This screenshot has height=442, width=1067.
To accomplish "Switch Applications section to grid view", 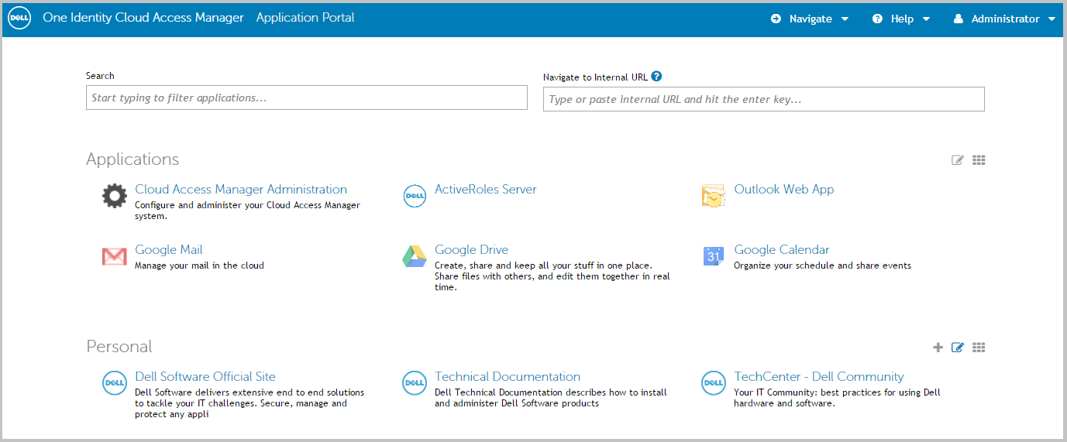I will pos(979,160).
